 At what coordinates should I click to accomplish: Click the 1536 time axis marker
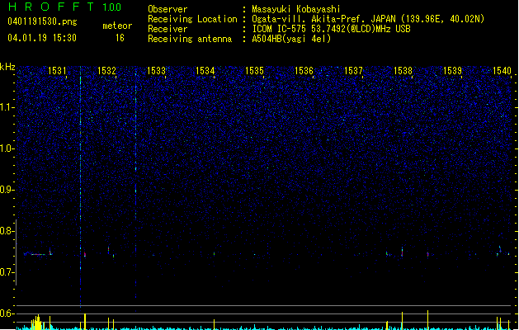[x=304, y=71]
